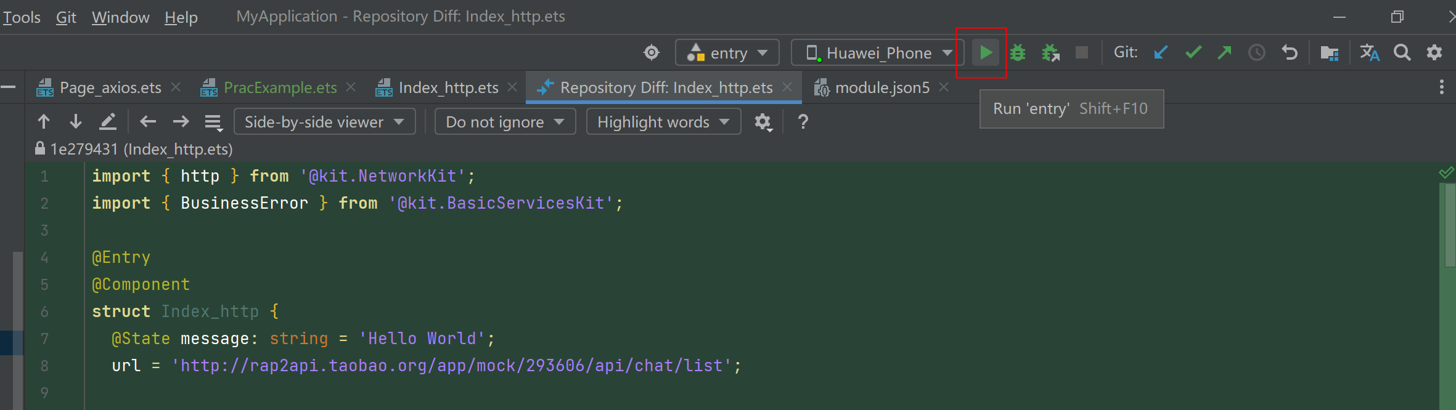Commit changes with the green checkmark

click(1193, 52)
